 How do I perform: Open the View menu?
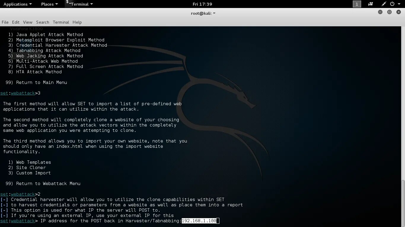28,22
